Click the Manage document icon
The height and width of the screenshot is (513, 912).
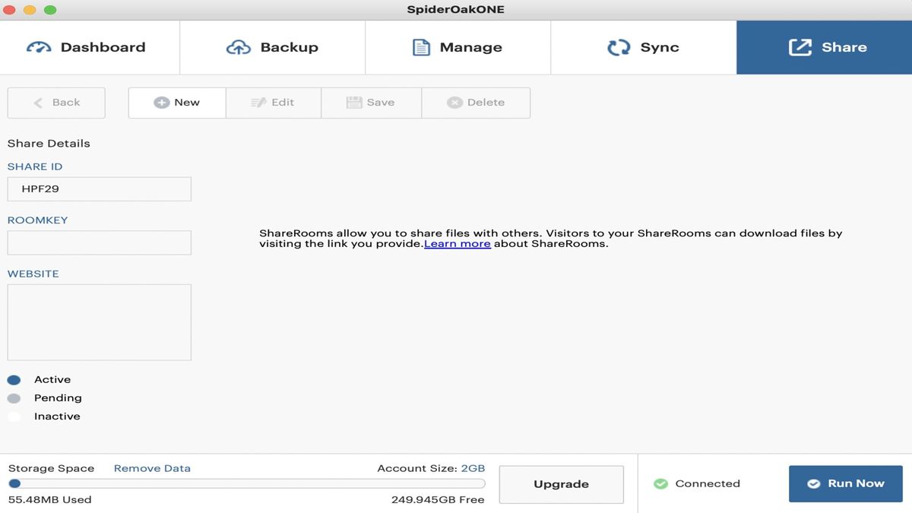pos(421,46)
